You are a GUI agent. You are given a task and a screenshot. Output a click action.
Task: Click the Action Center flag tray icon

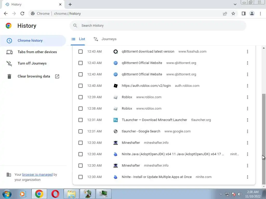[234, 194]
